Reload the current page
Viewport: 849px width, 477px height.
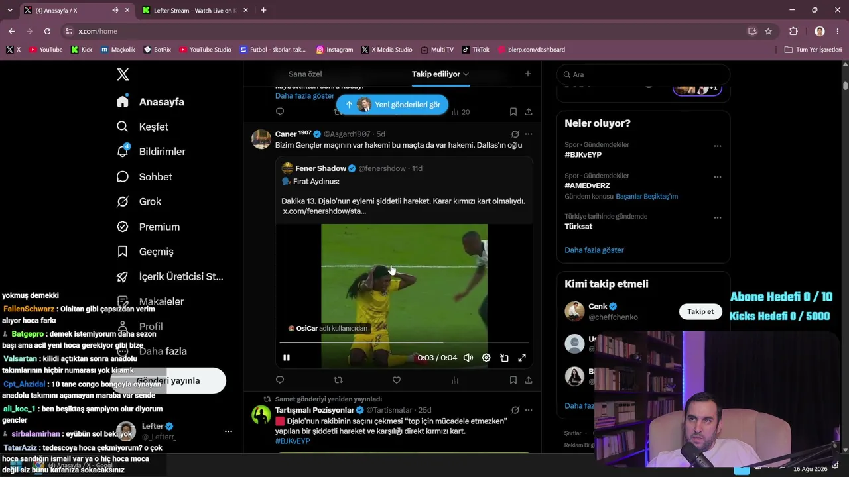[47, 31]
